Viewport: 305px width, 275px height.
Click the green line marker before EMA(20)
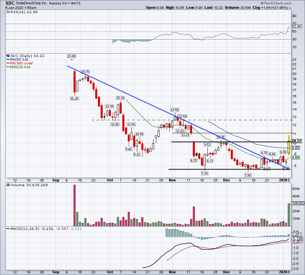[x=8, y=67]
